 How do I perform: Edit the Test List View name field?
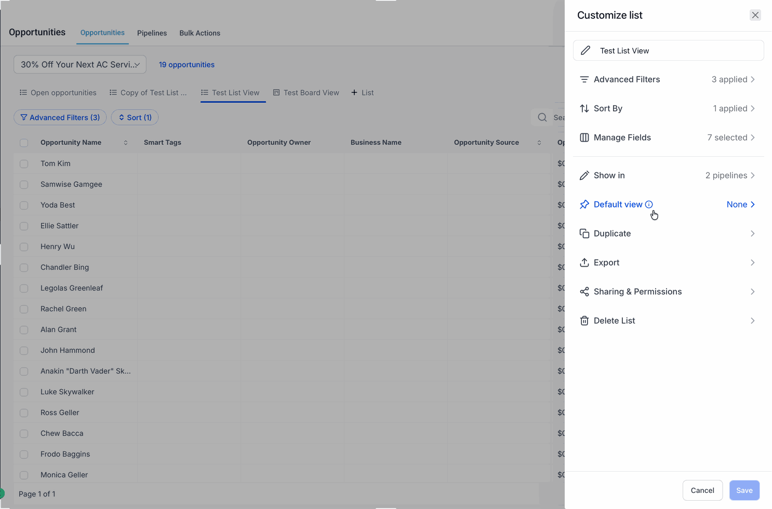click(x=668, y=50)
